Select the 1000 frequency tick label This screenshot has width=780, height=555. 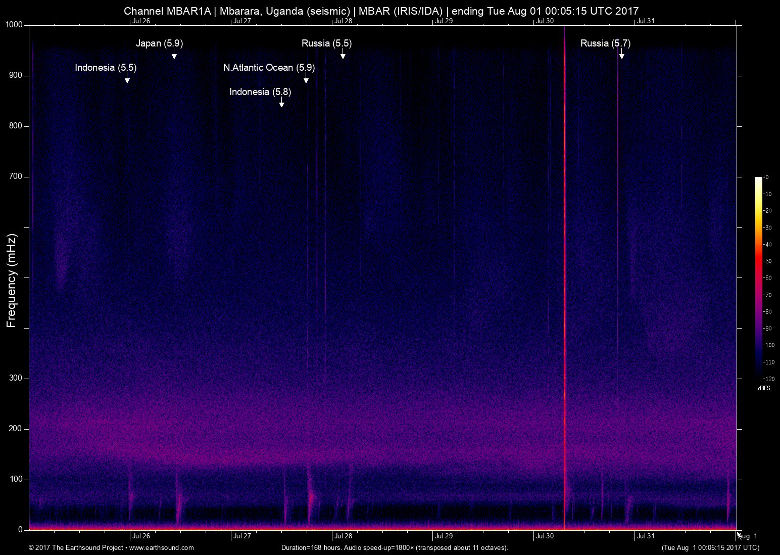click(13, 23)
